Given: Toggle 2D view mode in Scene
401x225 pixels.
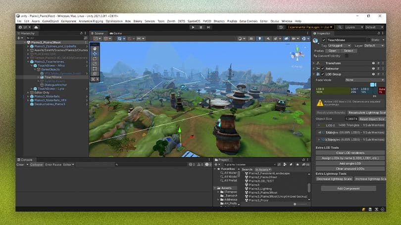Looking at the screenshot, I should (x=251, y=38).
